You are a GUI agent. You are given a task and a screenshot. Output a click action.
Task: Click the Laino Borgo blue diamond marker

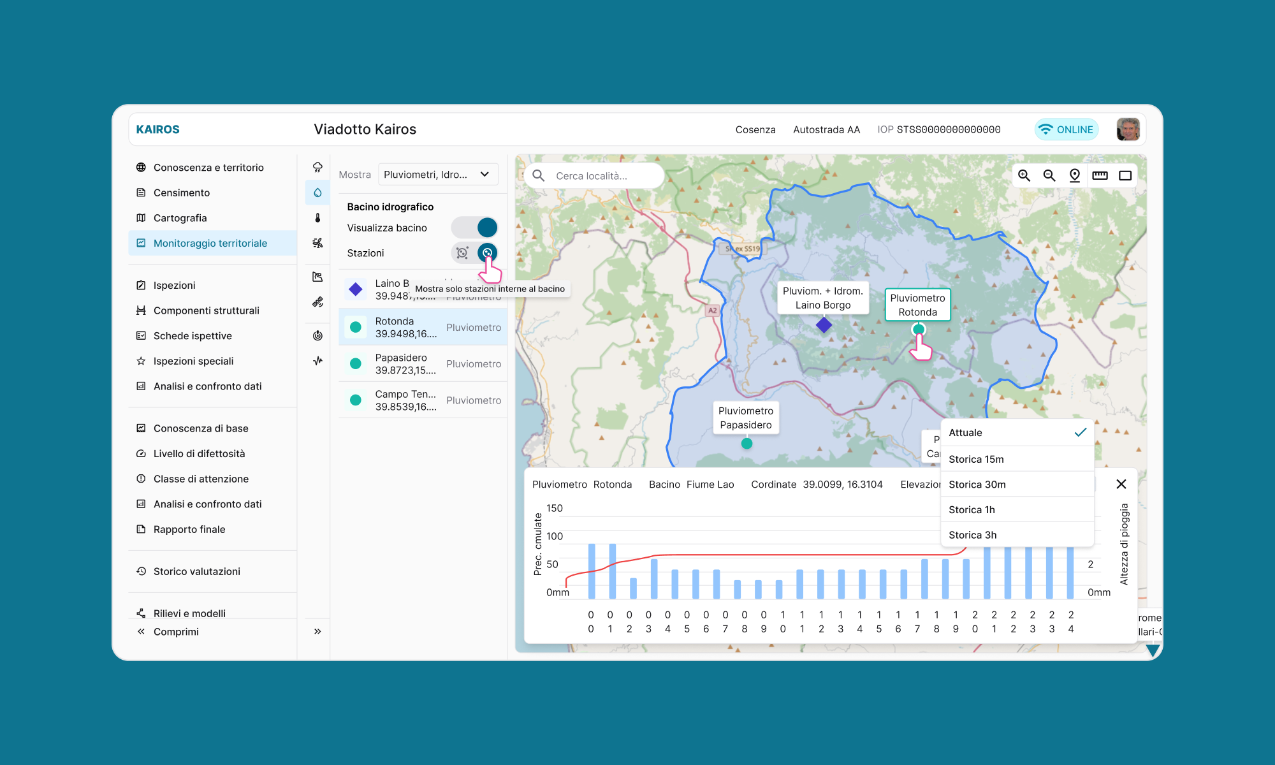[824, 325]
